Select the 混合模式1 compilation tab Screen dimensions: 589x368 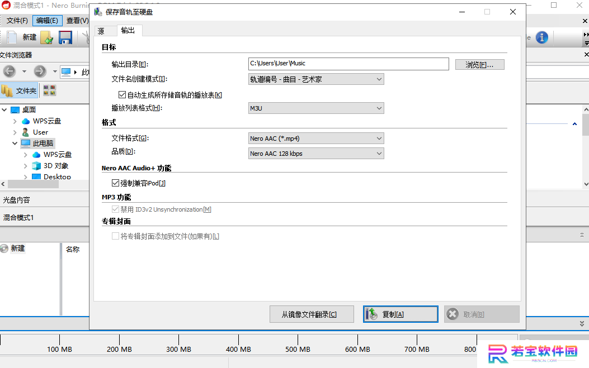[x=19, y=218]
